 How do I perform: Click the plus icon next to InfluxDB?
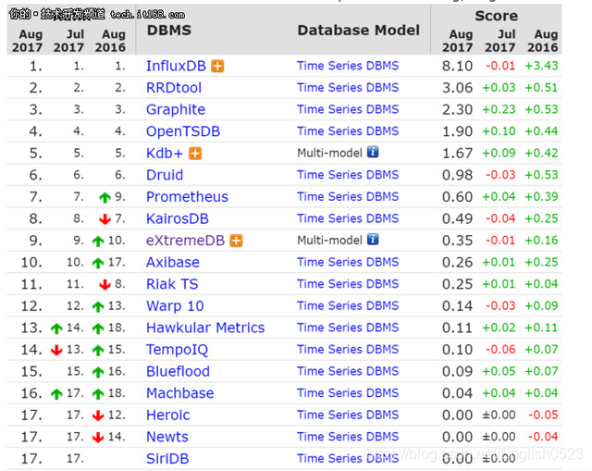point(217,66)
